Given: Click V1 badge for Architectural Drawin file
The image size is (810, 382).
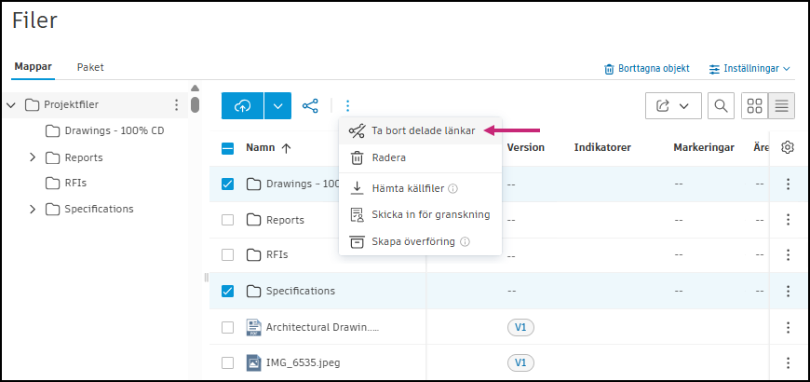Looking at the screenshot, I should [520, 327].
